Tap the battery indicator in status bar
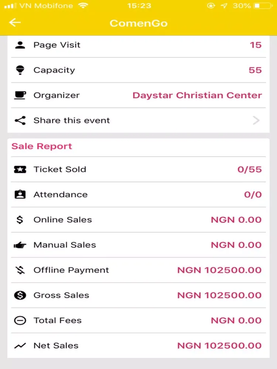The height and width of the screenshot is (369, 277). click(x=263, y=6)
